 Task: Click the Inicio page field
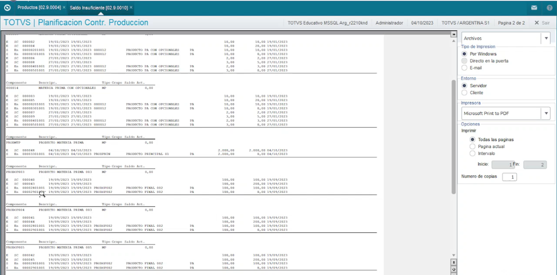(503, 164)
